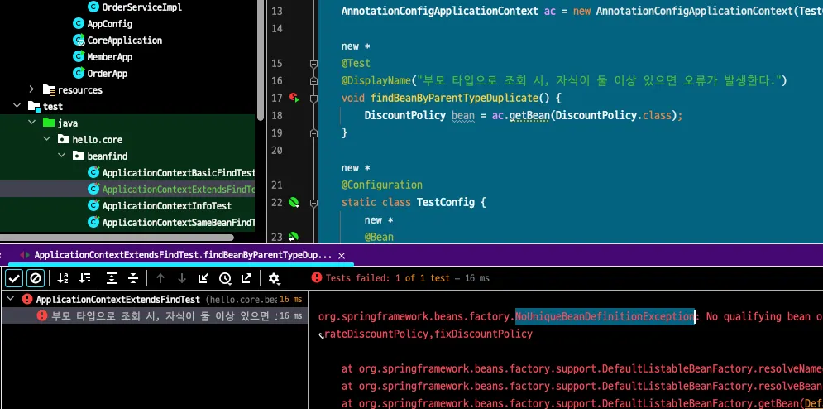
Task: Collapse TestConfig class fold on line 22
Action: [x=313, y=202]
